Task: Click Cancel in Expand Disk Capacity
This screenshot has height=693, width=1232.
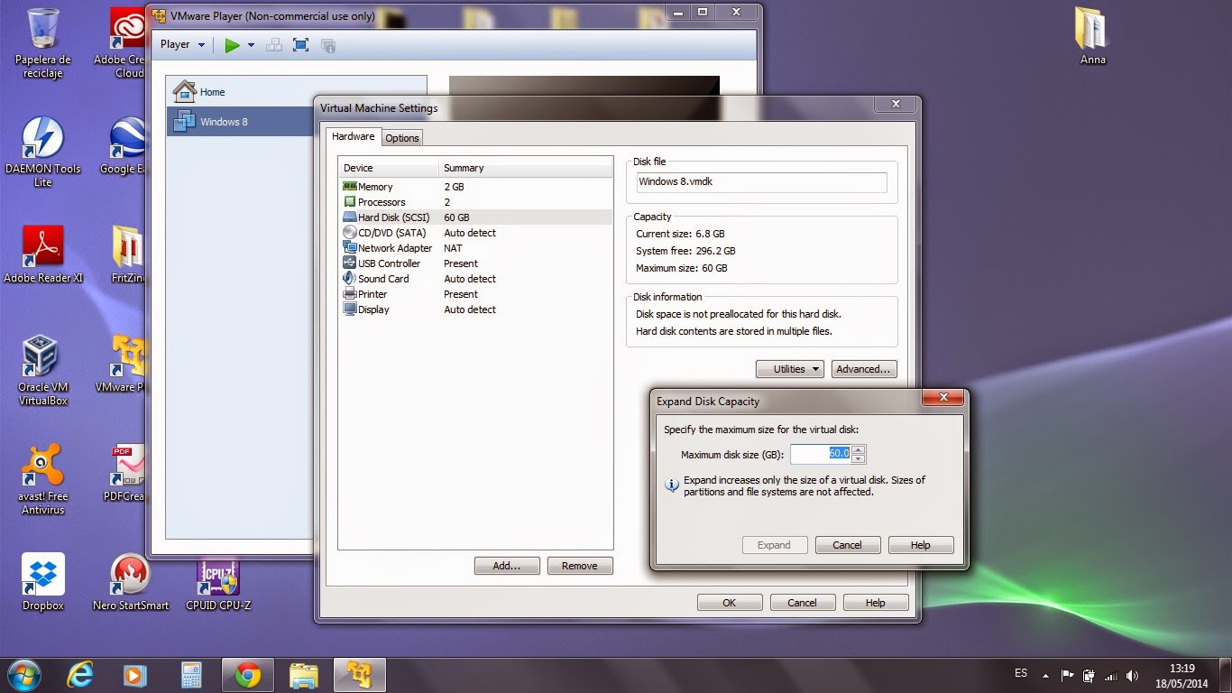Action: 848,545
